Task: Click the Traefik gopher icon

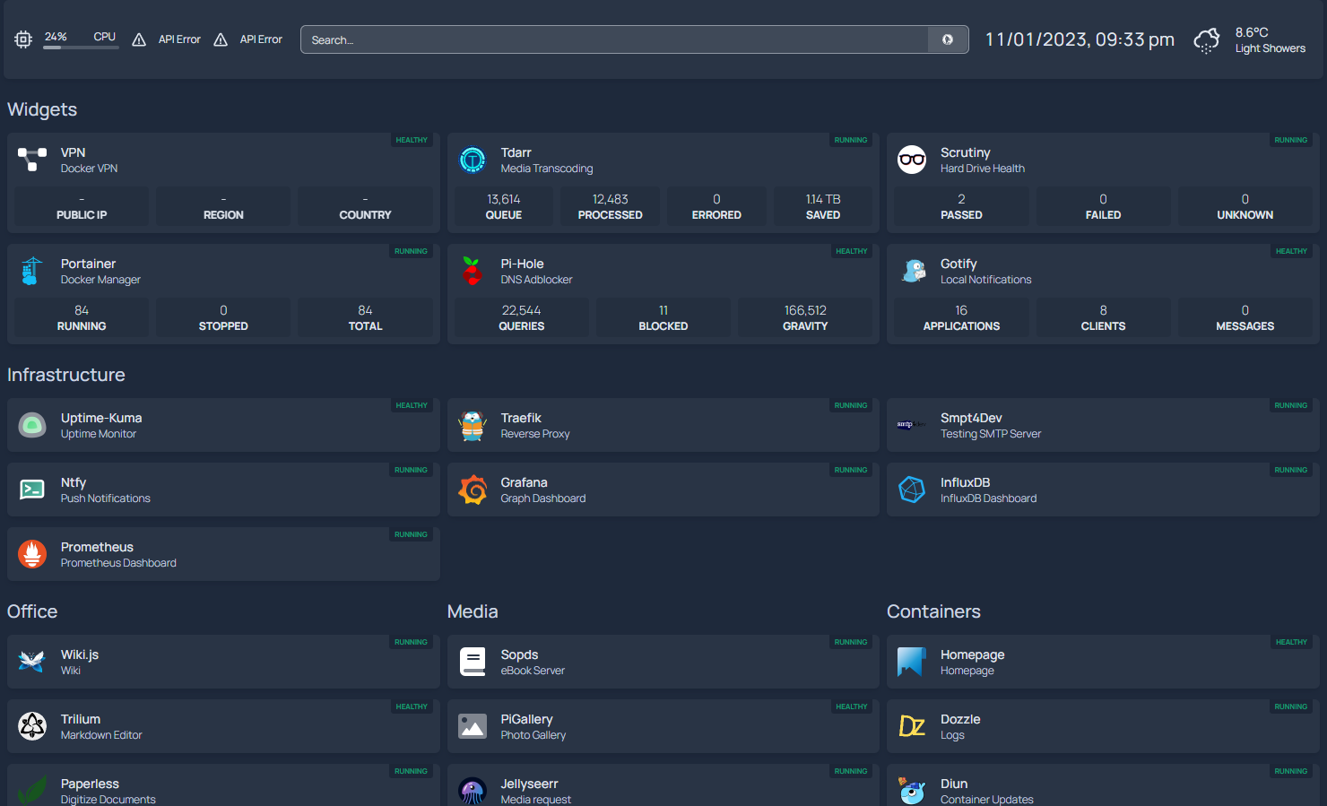Action: pyautogui.click(x=472, y=425)
